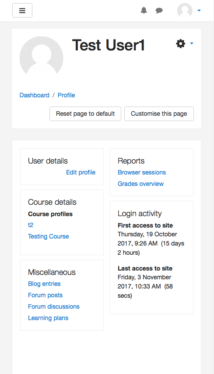Viewport: 214px width, 374px height.
Task: Open the notifications bell
Action: pos(144,10)
